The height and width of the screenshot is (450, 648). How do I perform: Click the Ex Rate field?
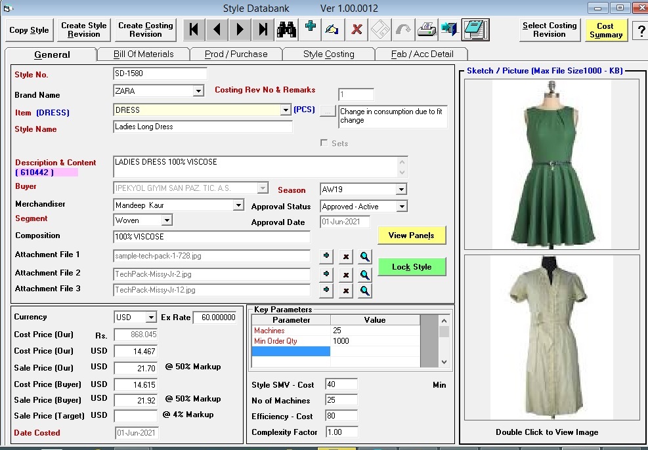(x=215, y=317)
